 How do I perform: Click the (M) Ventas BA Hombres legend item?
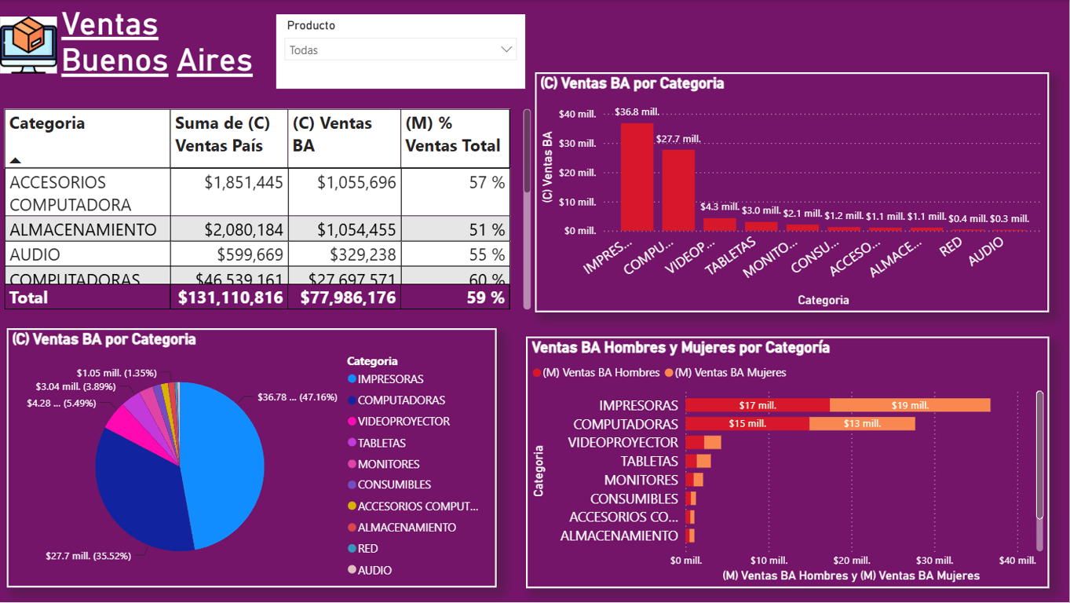[597, 373]
